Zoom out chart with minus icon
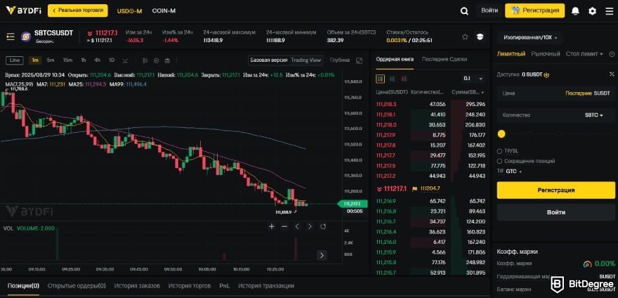 (x=284, y=226)
